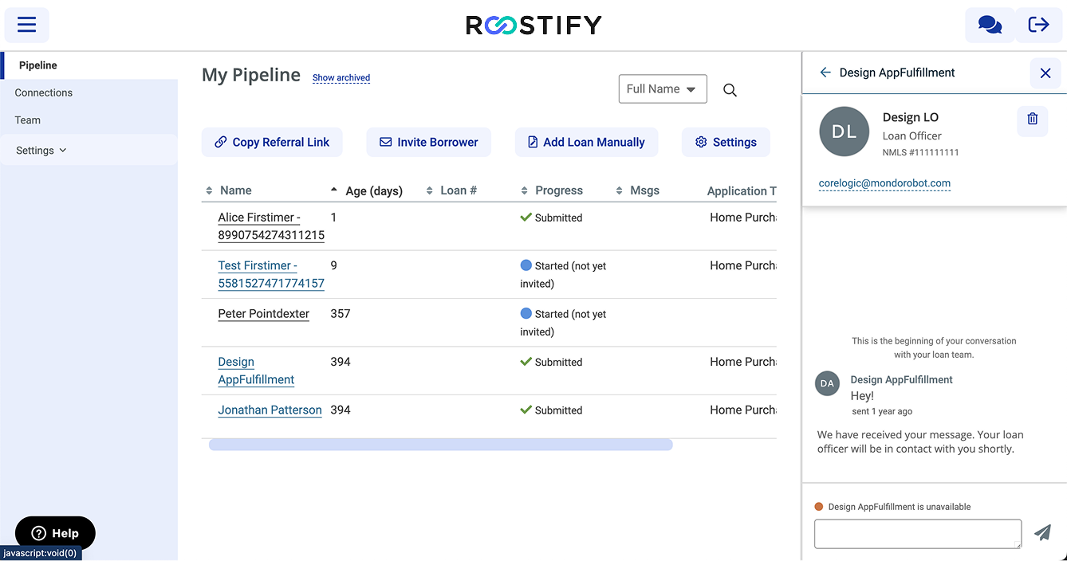Open the Help widget button
Viewport: 1067px width, 561px height.
click(55, 533)
